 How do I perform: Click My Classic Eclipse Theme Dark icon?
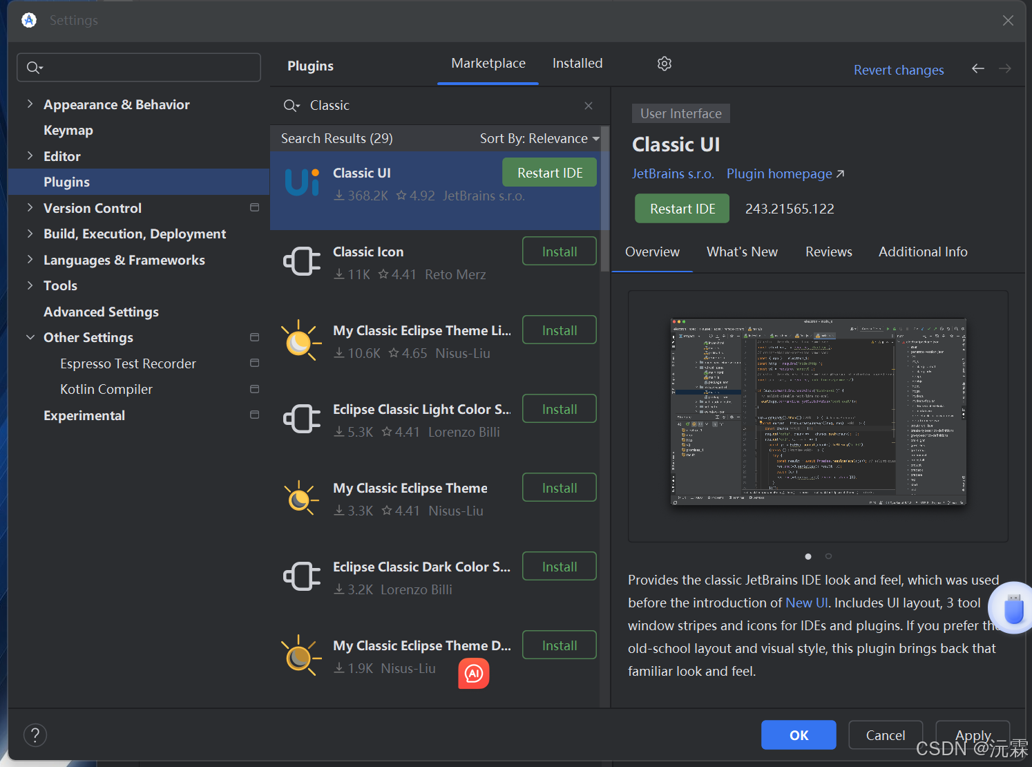click(301, 655)
